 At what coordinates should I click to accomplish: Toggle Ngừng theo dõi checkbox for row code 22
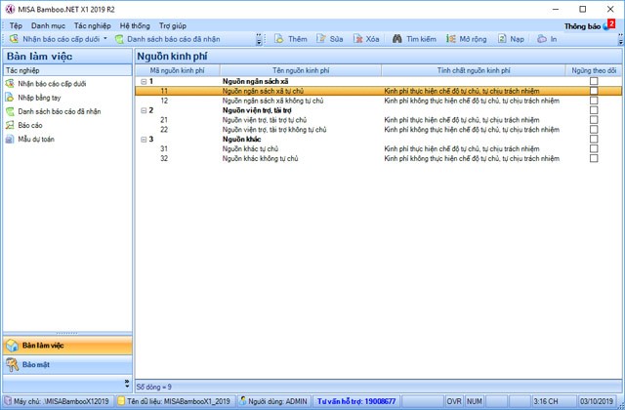[594, 130]
